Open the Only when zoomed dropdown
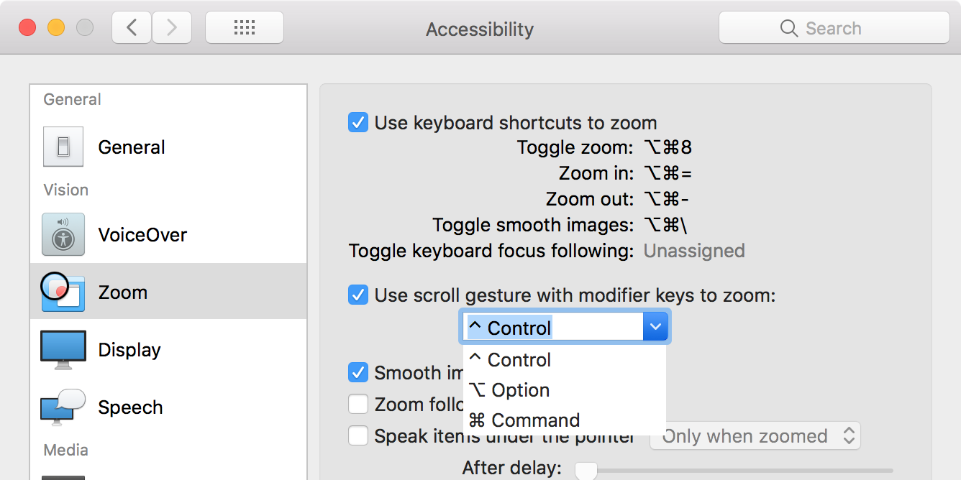 tap(755, 435)
